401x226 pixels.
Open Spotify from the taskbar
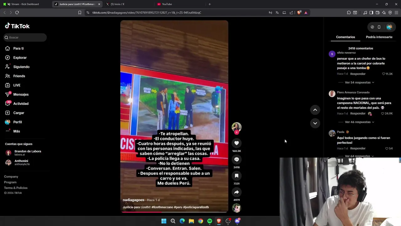click(x=210, y=221)
